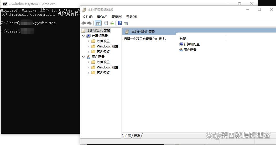Collapse the 用户配置 tree node
Viewport: 276px width, 145px height.
tap(84, 57)
